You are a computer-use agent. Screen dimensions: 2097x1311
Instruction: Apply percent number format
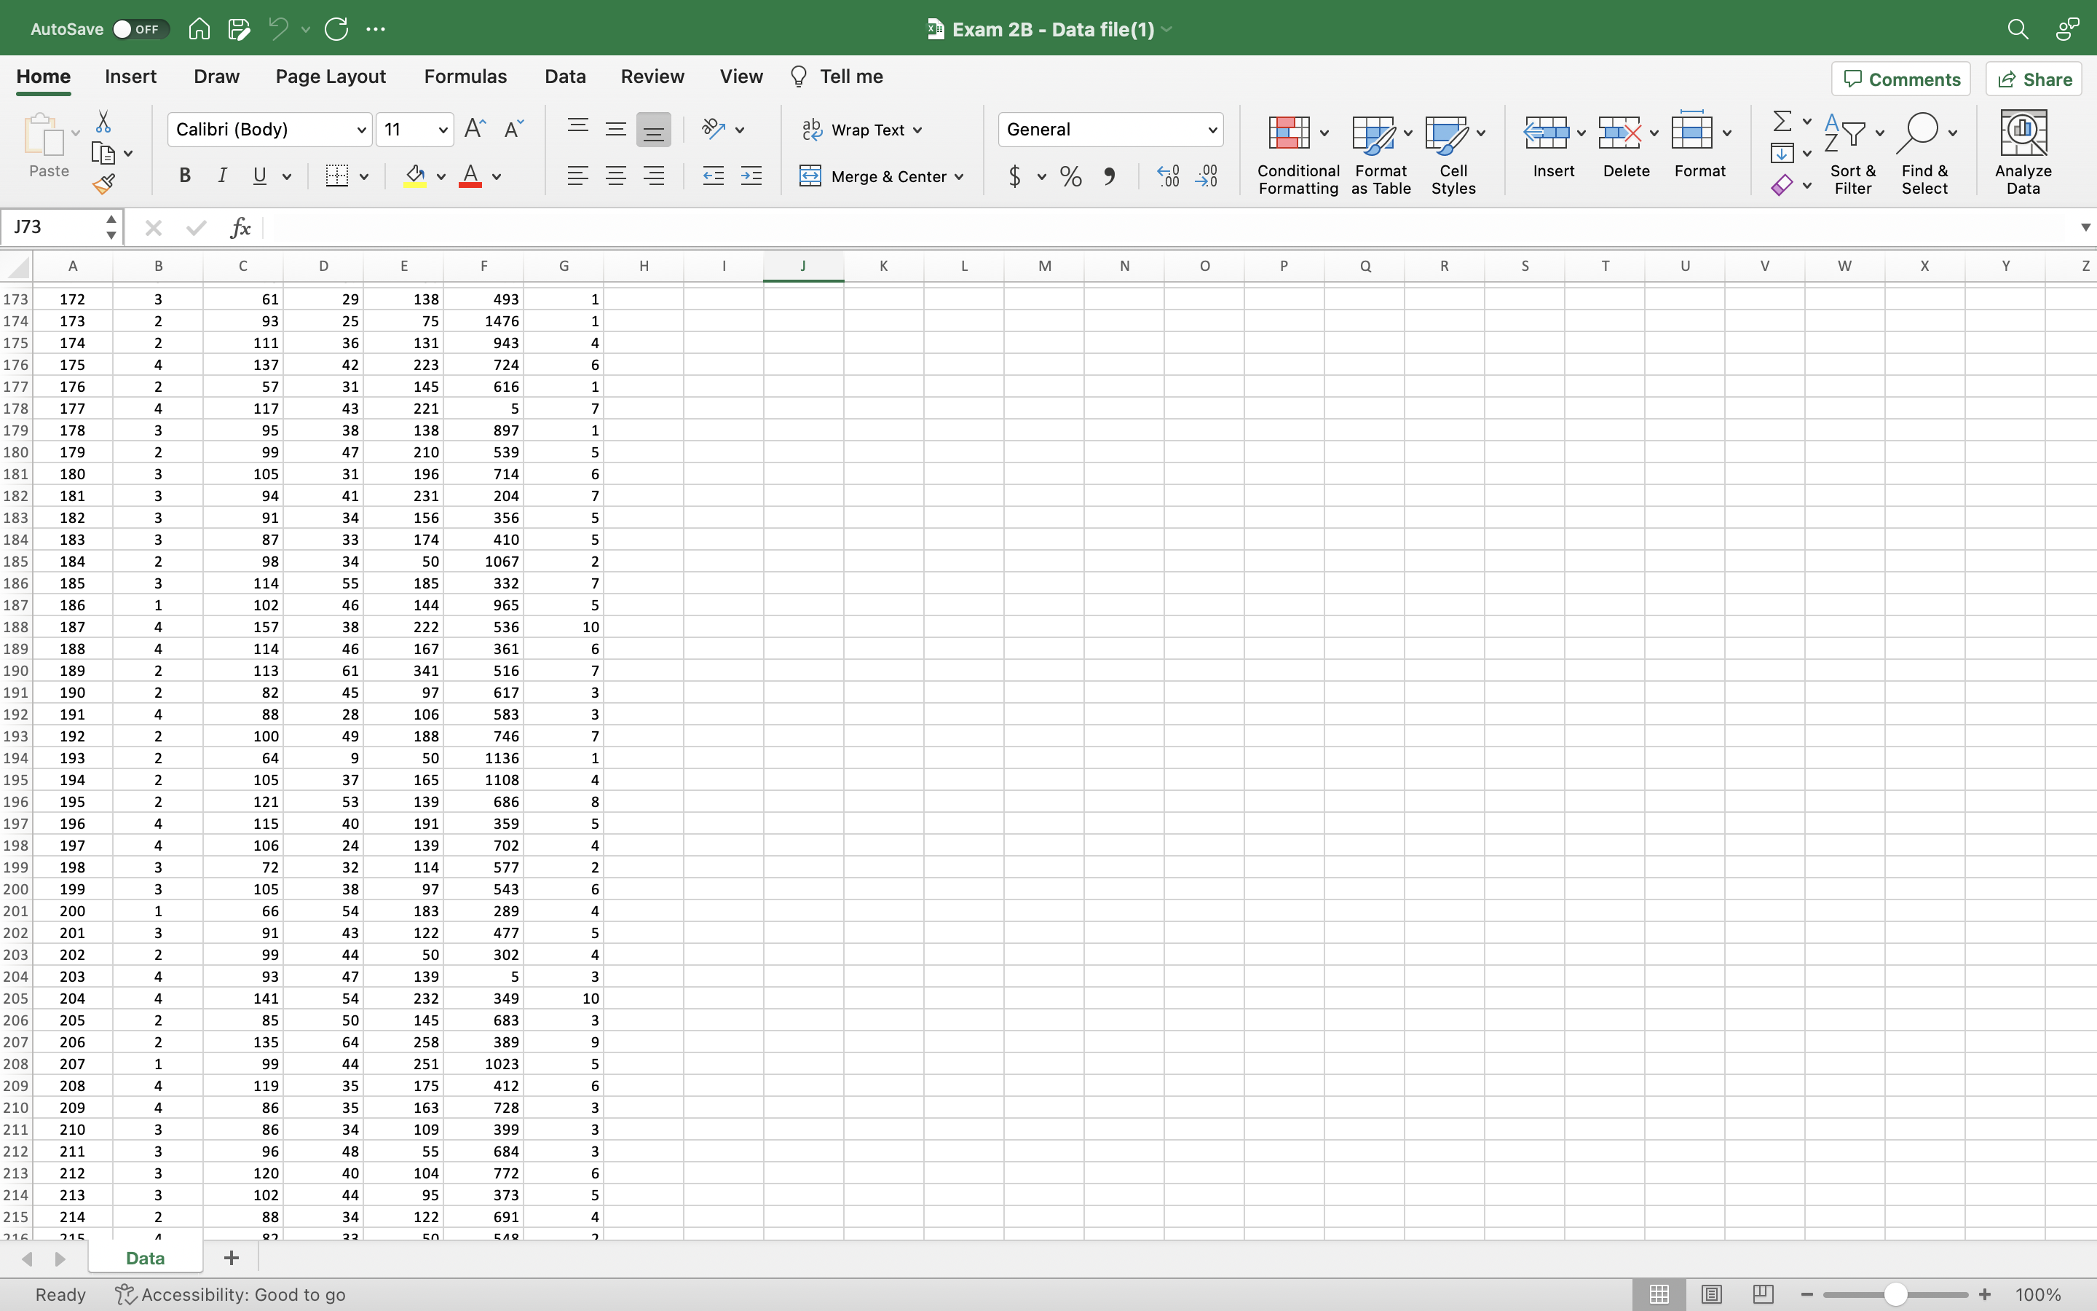pos(1070,176)
